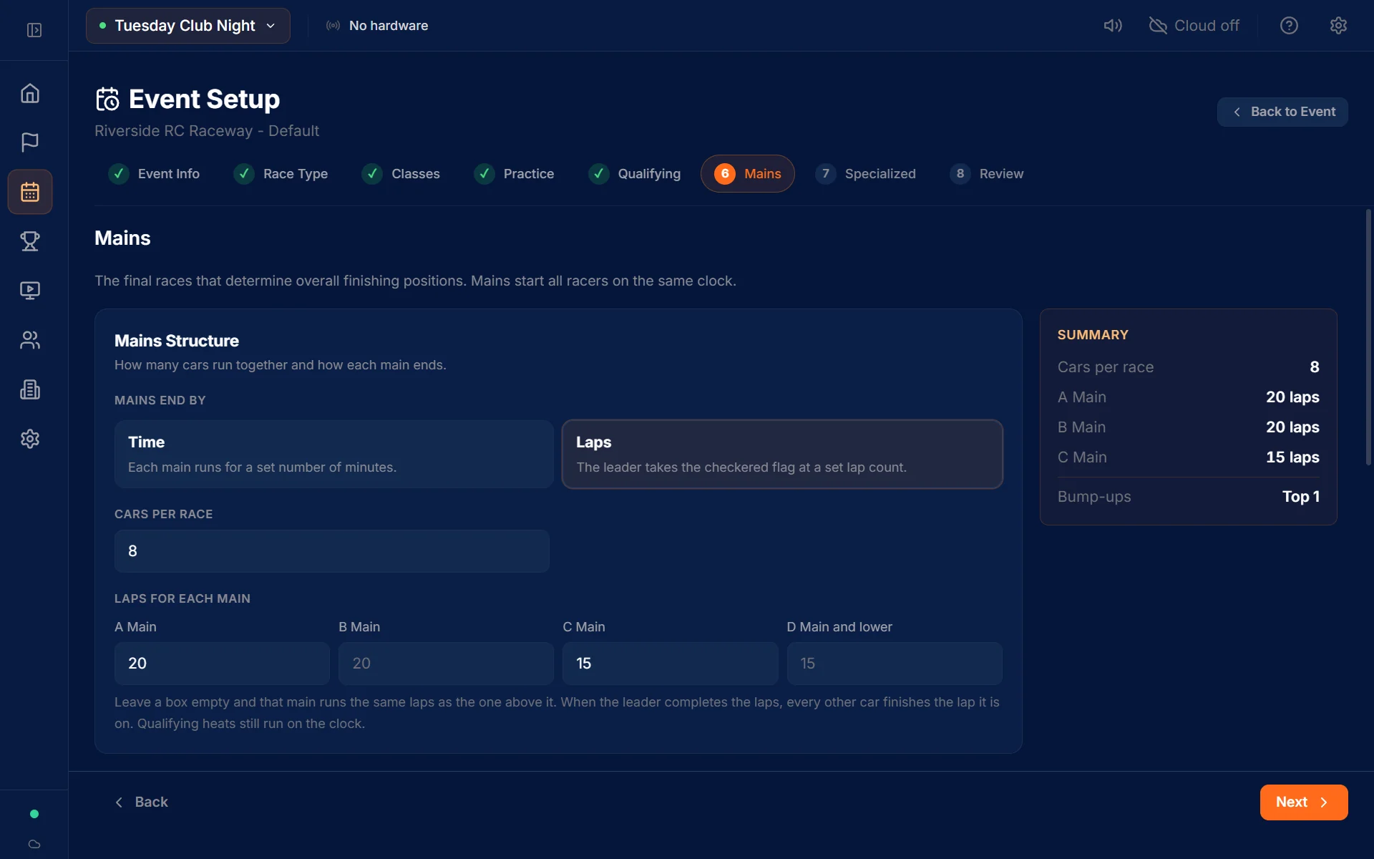The height and width of the screenshot is (859, 1374).
Task: Open the reports building sidebar icon
Action: (x=30, y=389)
